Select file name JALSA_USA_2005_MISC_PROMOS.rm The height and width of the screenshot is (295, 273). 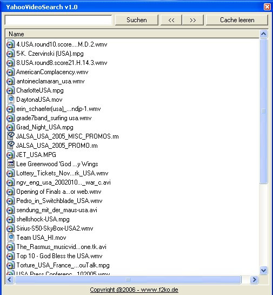(x=68, y=136)
